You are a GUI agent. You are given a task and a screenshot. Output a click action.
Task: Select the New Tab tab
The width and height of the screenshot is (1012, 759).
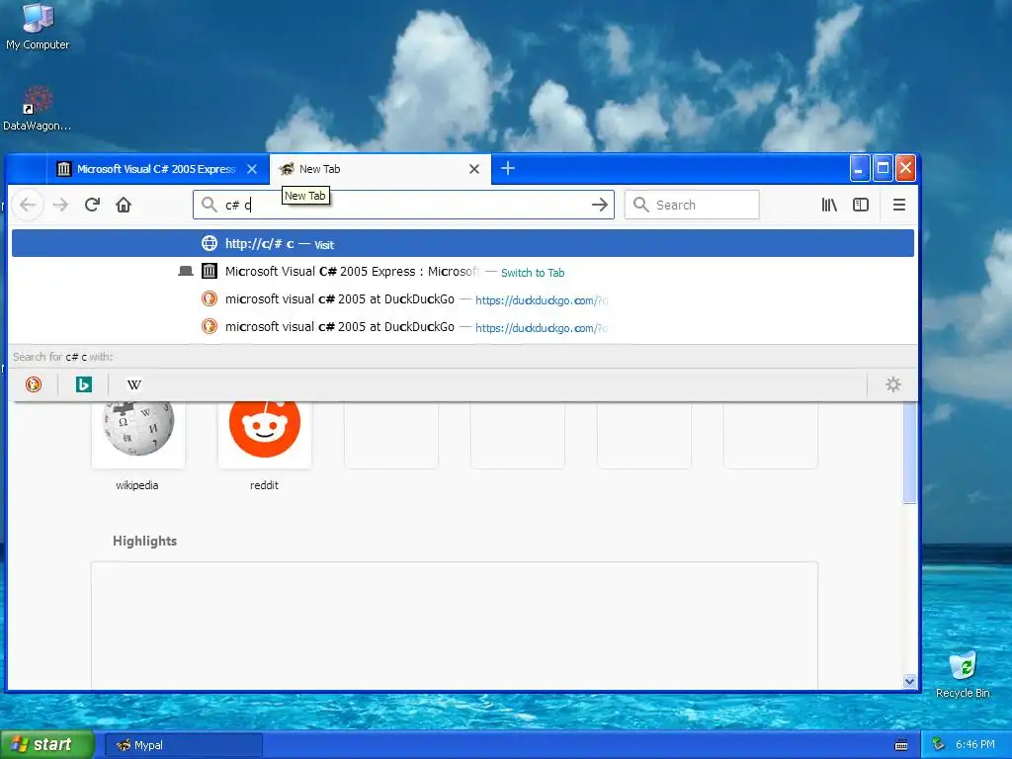coord(379,169)
